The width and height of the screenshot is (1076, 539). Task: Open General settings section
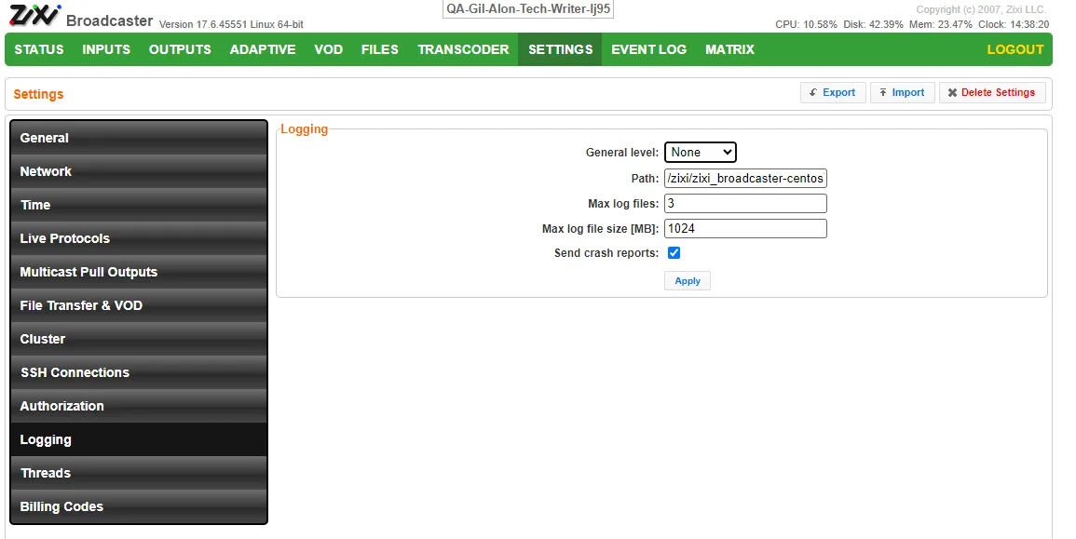[x=139, y=138]
